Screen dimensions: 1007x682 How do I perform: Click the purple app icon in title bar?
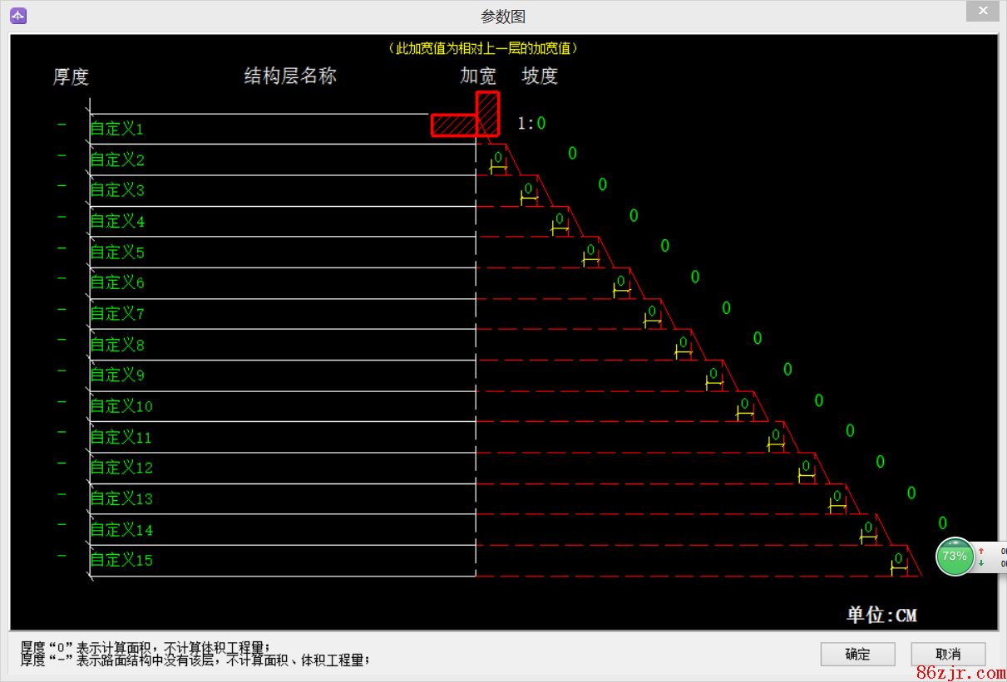pos(17,15)
